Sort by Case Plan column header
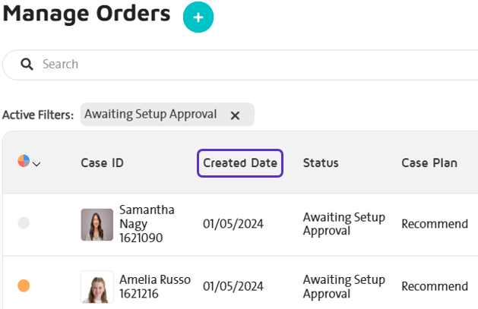Viewport: 478px width, 309px height. click(x=429, y=163)
